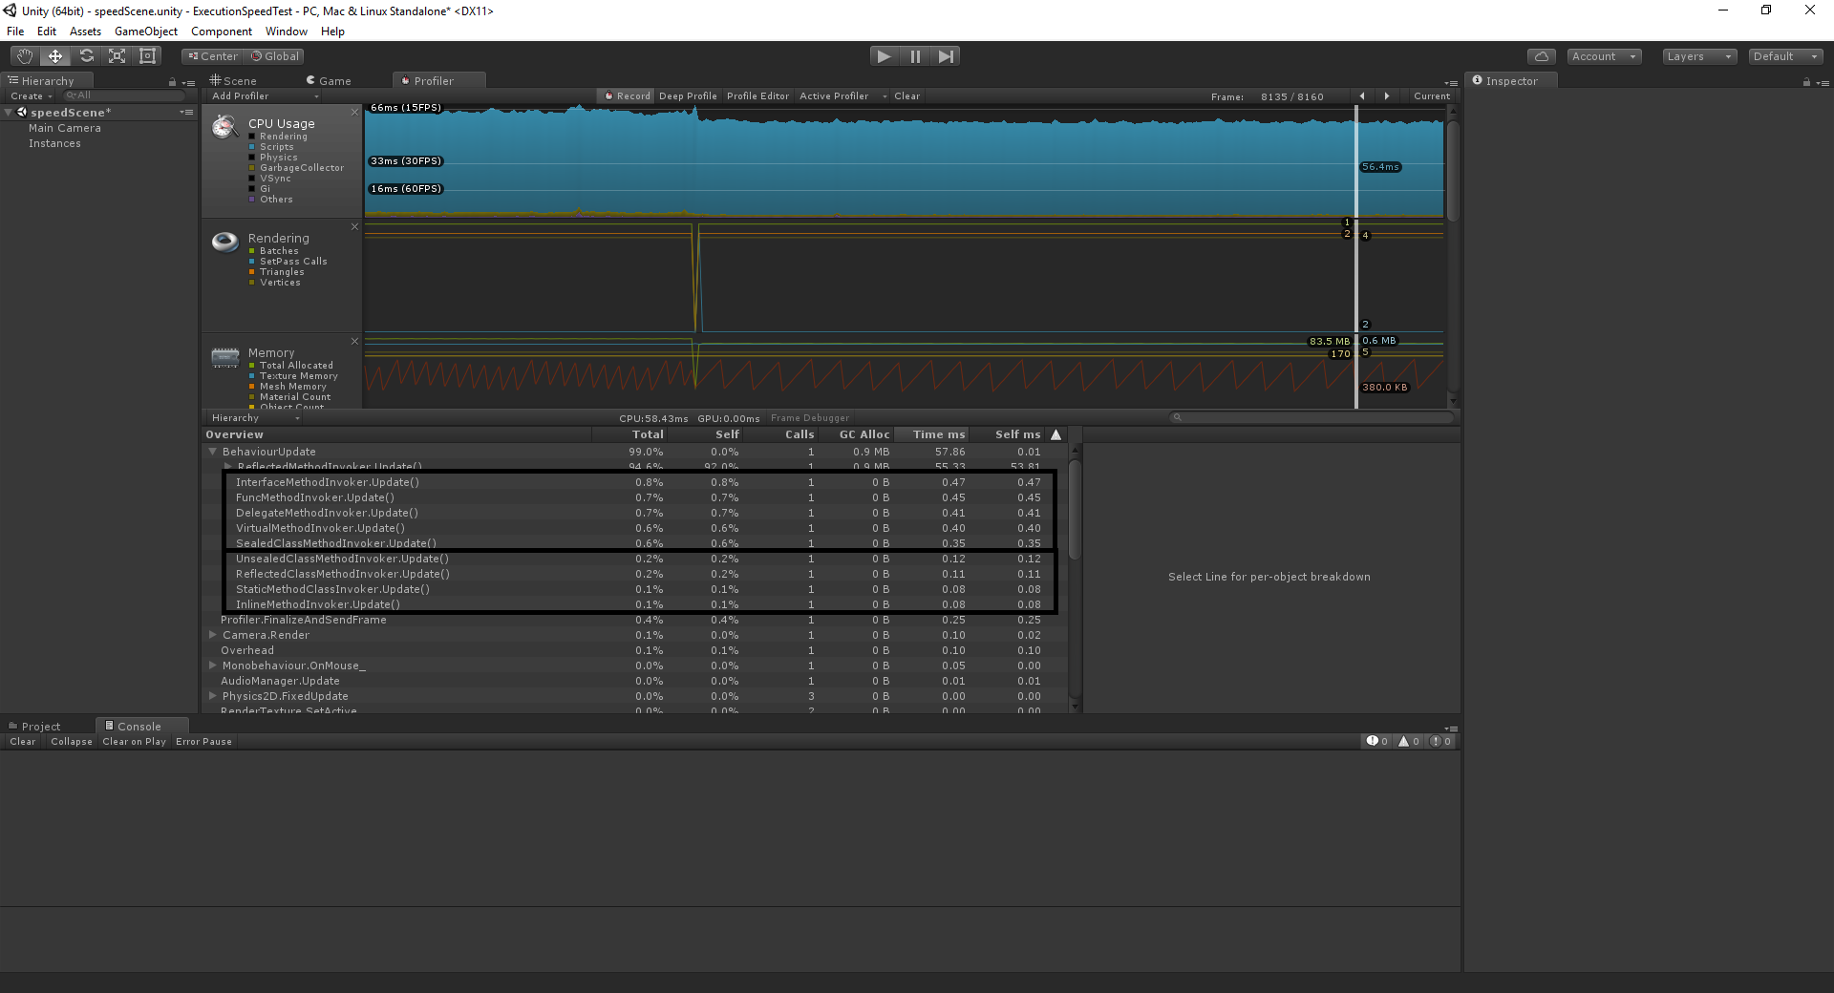Select the Scale tool

[x=117, y=56]
